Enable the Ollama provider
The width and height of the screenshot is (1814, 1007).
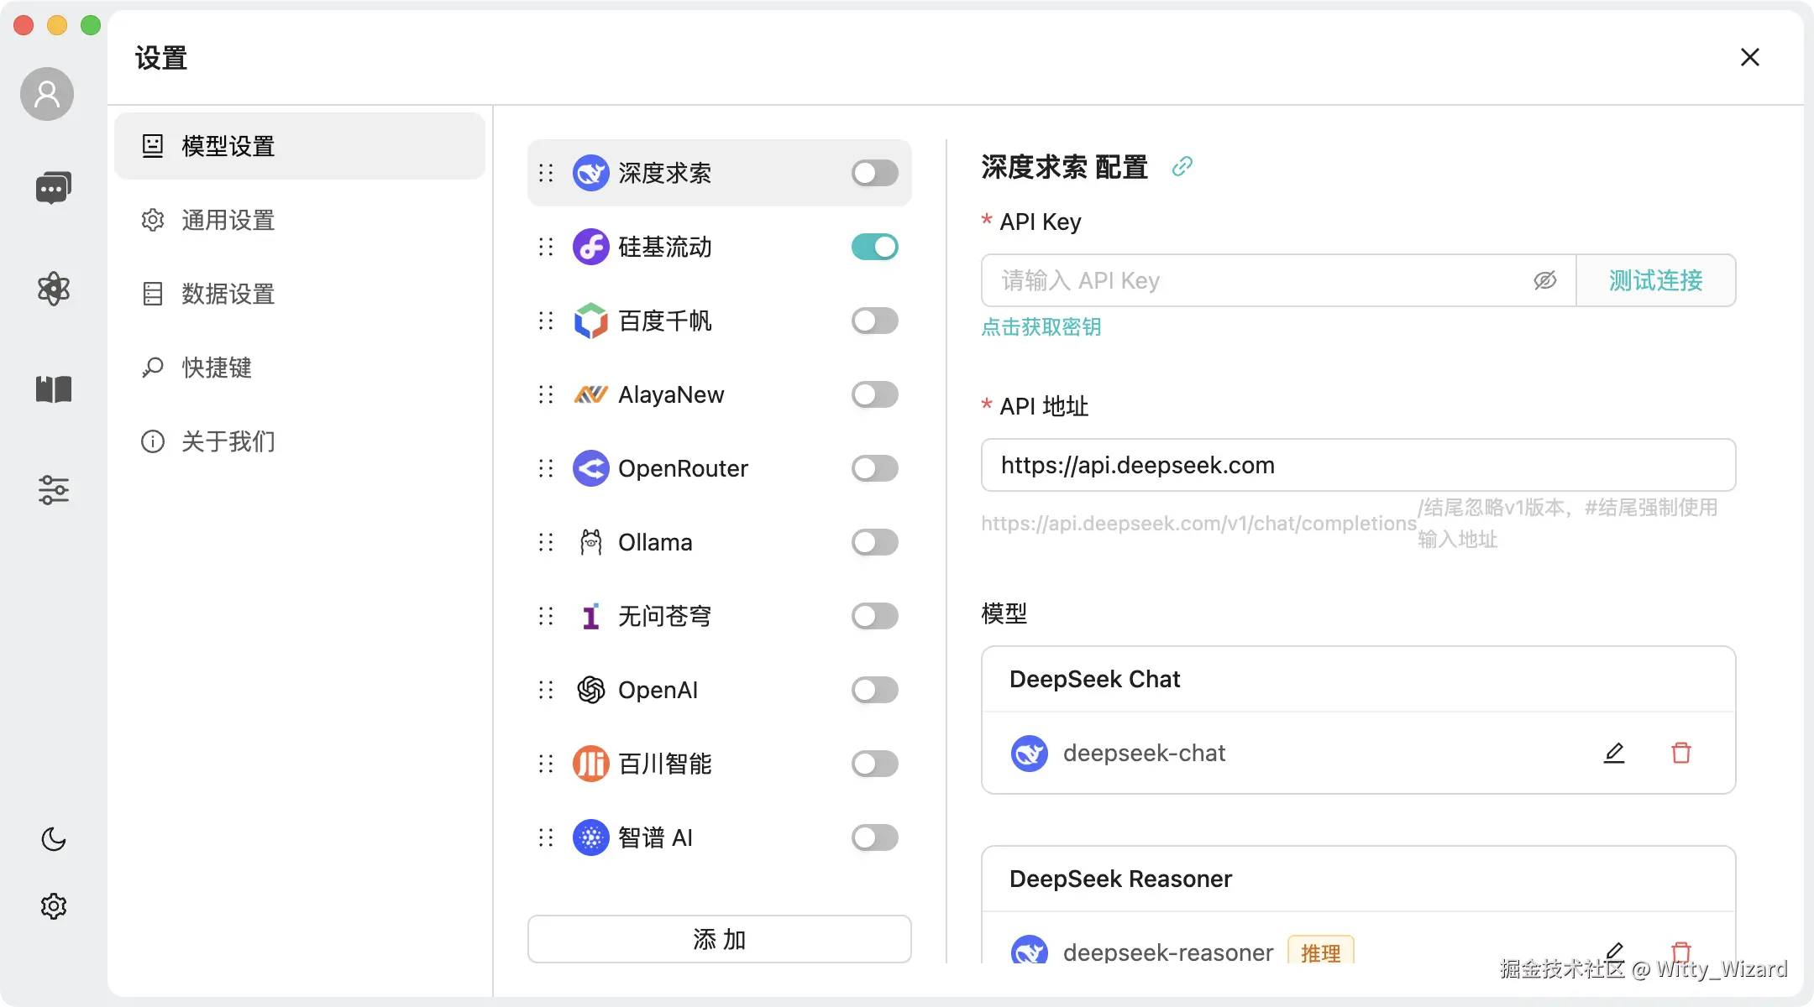pos(874,542)
